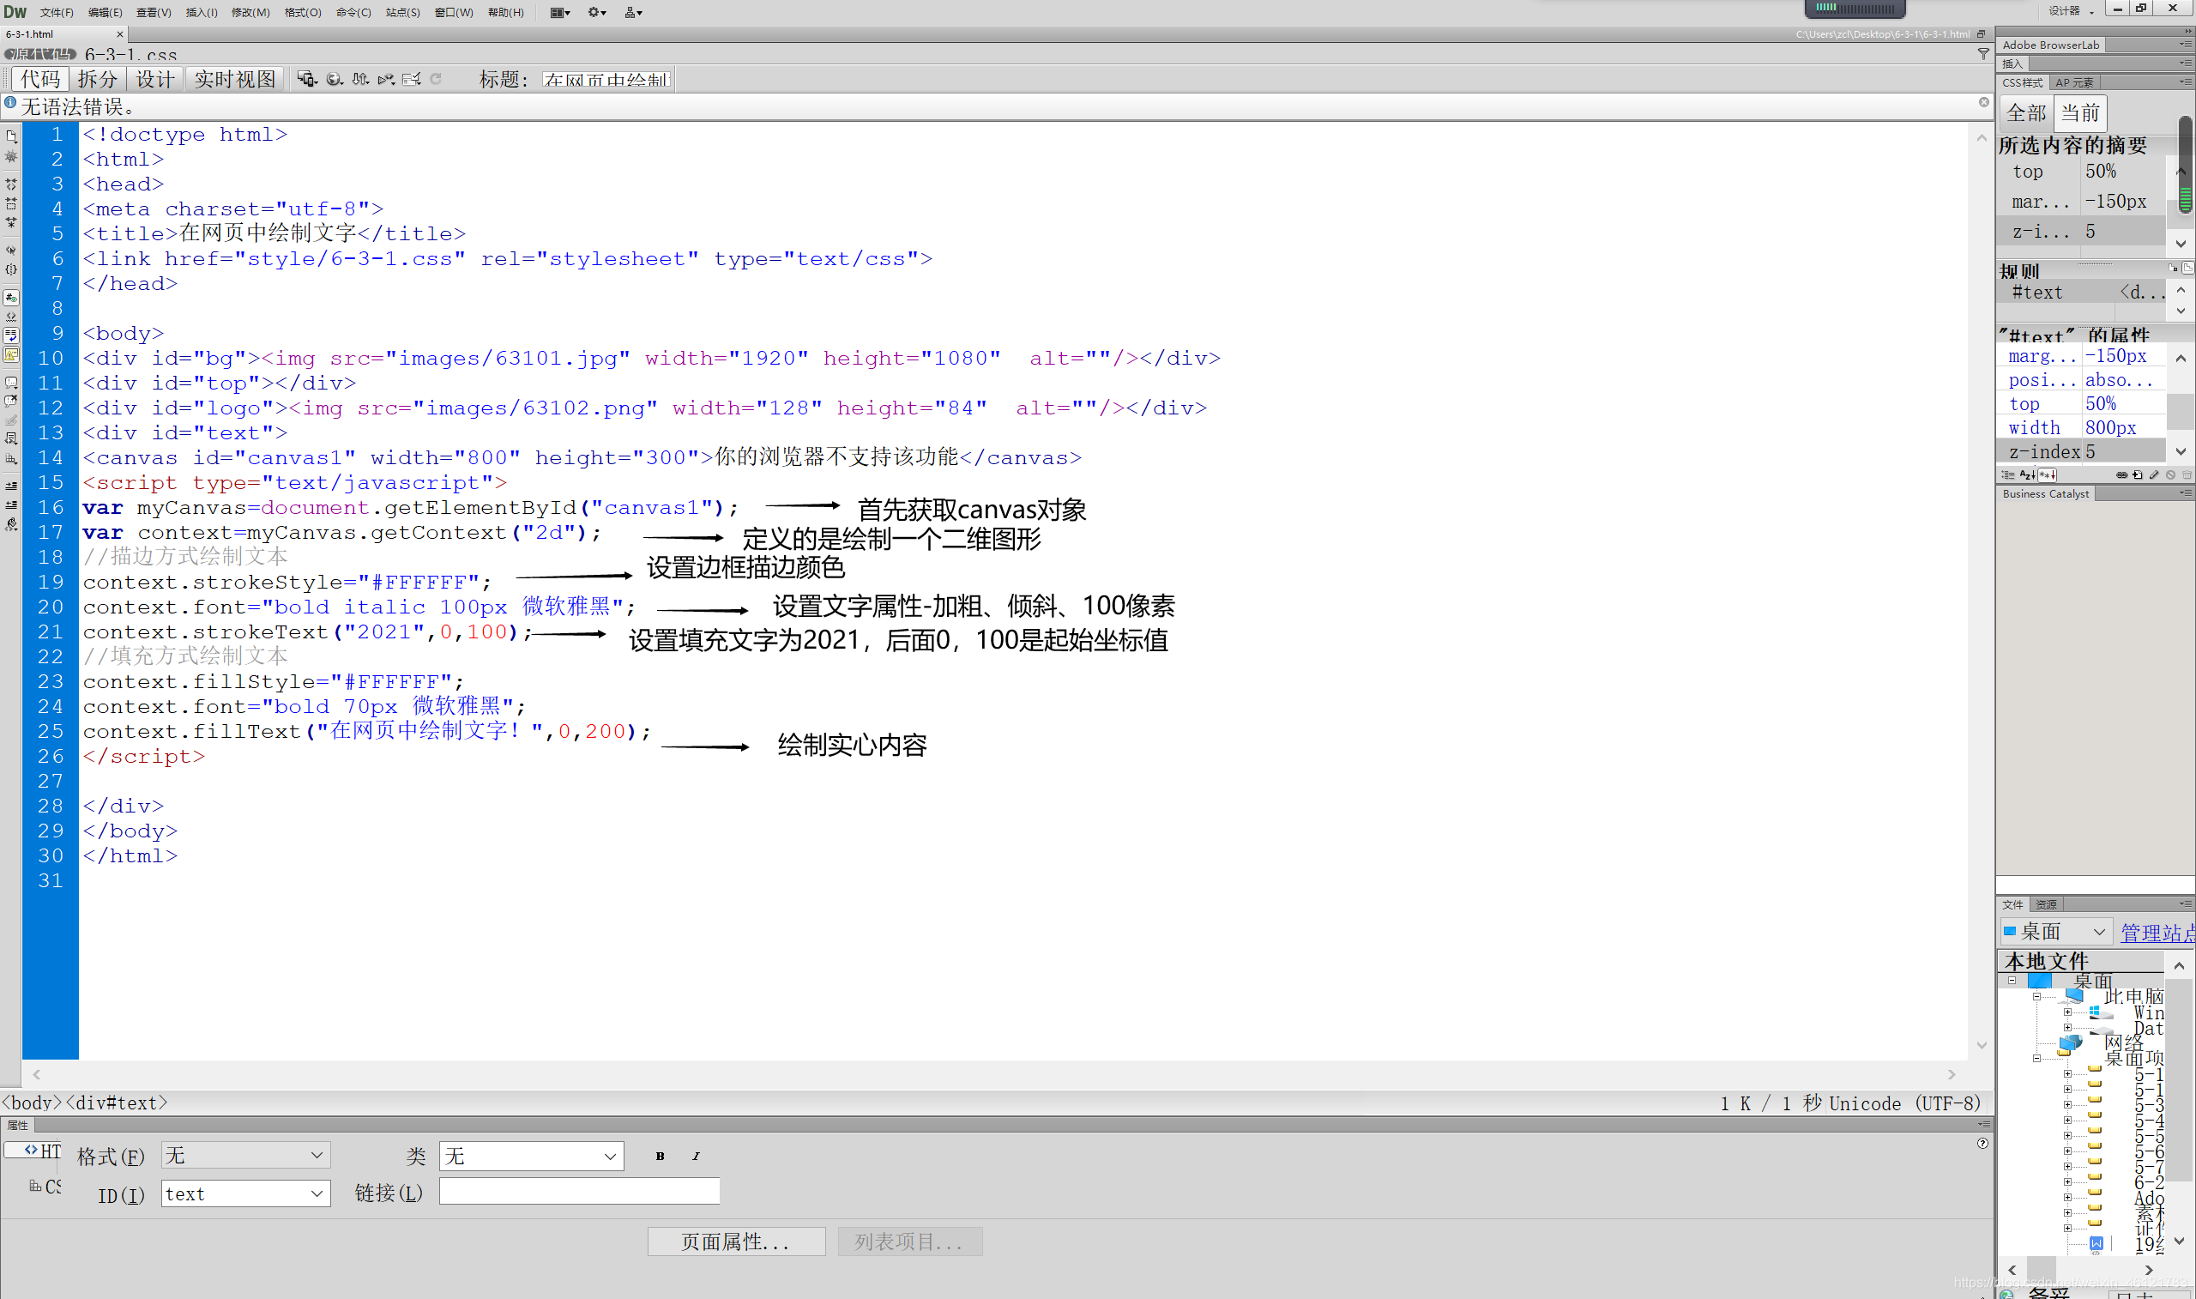Open recent snippets icon in coding toolbar

(11, 439)
